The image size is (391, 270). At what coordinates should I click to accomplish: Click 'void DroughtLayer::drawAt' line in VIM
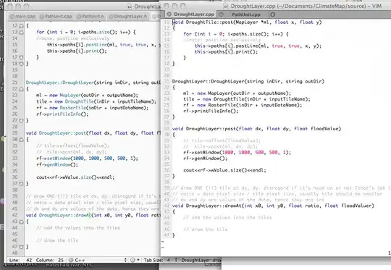point(273,206)
